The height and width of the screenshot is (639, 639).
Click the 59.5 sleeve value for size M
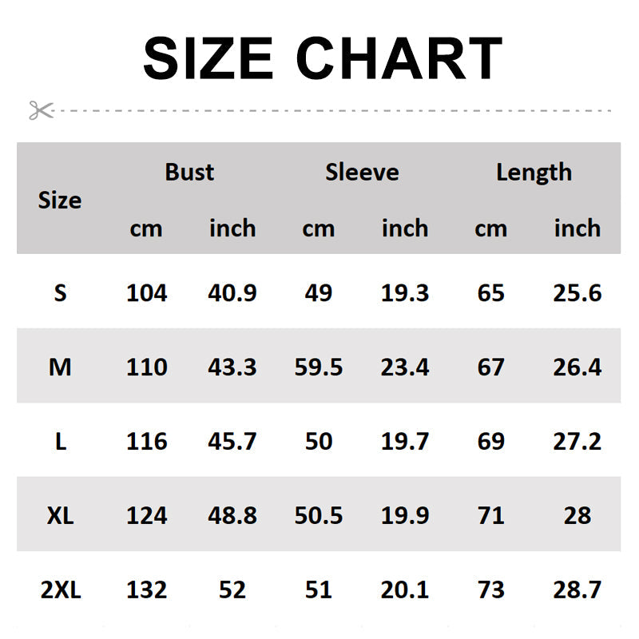(319, 367)
